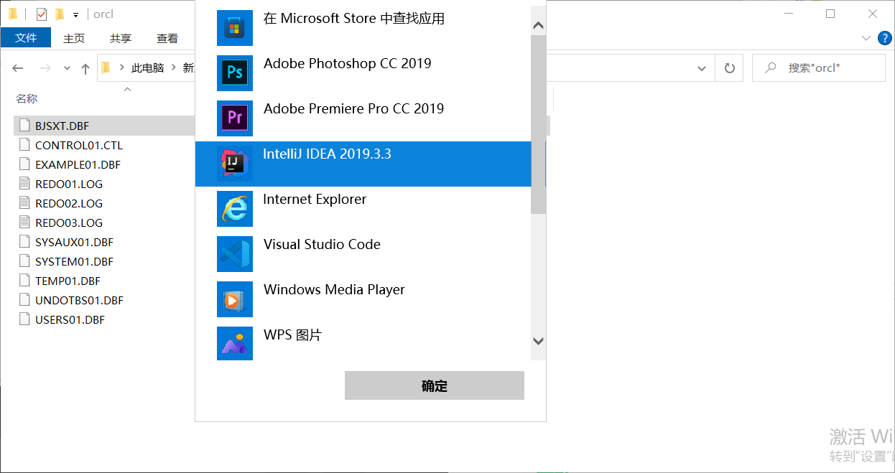Screen dimensions: 895x473
Task: Expand the ribbon with the chevron
Action: click(x=866, y=38)
